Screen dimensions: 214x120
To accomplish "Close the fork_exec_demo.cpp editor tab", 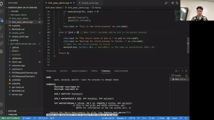I will 74,3.
